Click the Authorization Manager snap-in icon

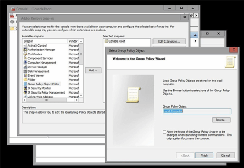tap(25, 50)
